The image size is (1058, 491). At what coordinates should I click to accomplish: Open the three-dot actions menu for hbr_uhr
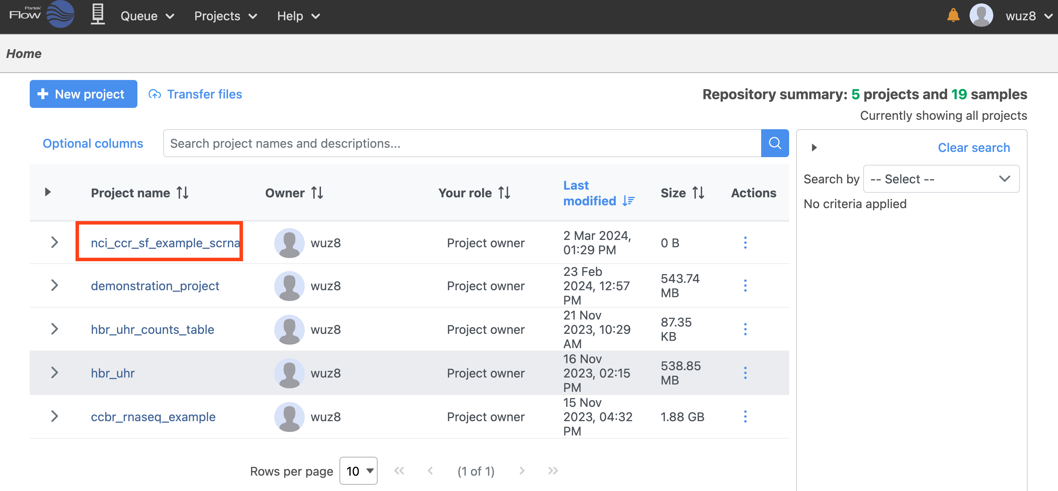point(745,373)
